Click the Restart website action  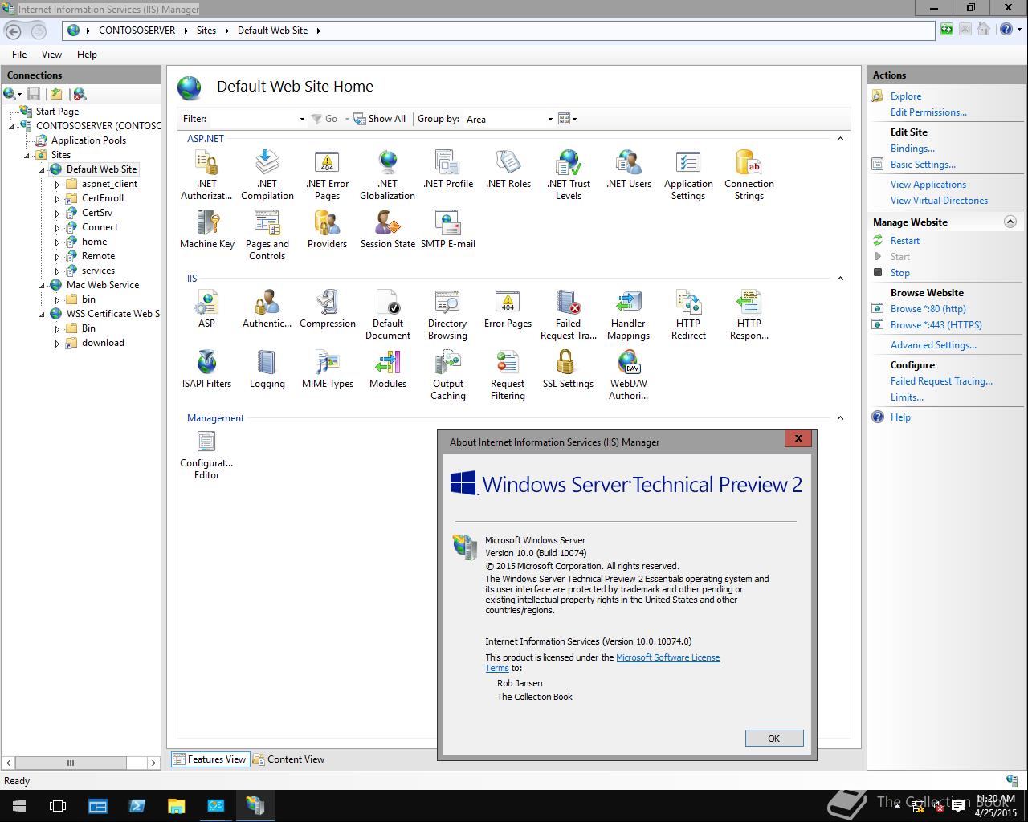pos(905,241)
